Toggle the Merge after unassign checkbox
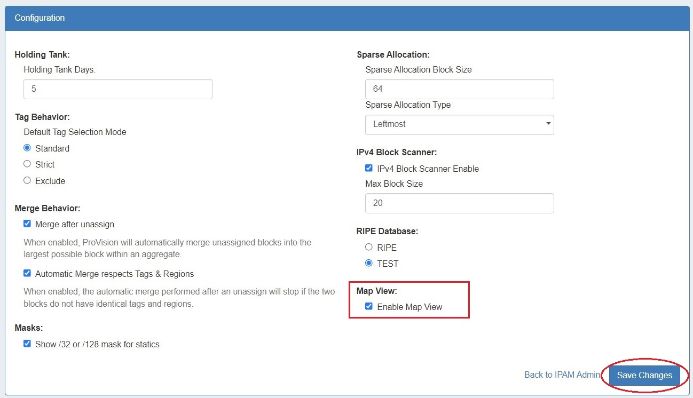The height and width of the screenshot is (398, 693). (x=27, y=224)
